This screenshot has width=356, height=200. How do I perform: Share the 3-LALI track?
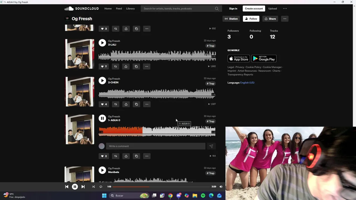(126, 66)
